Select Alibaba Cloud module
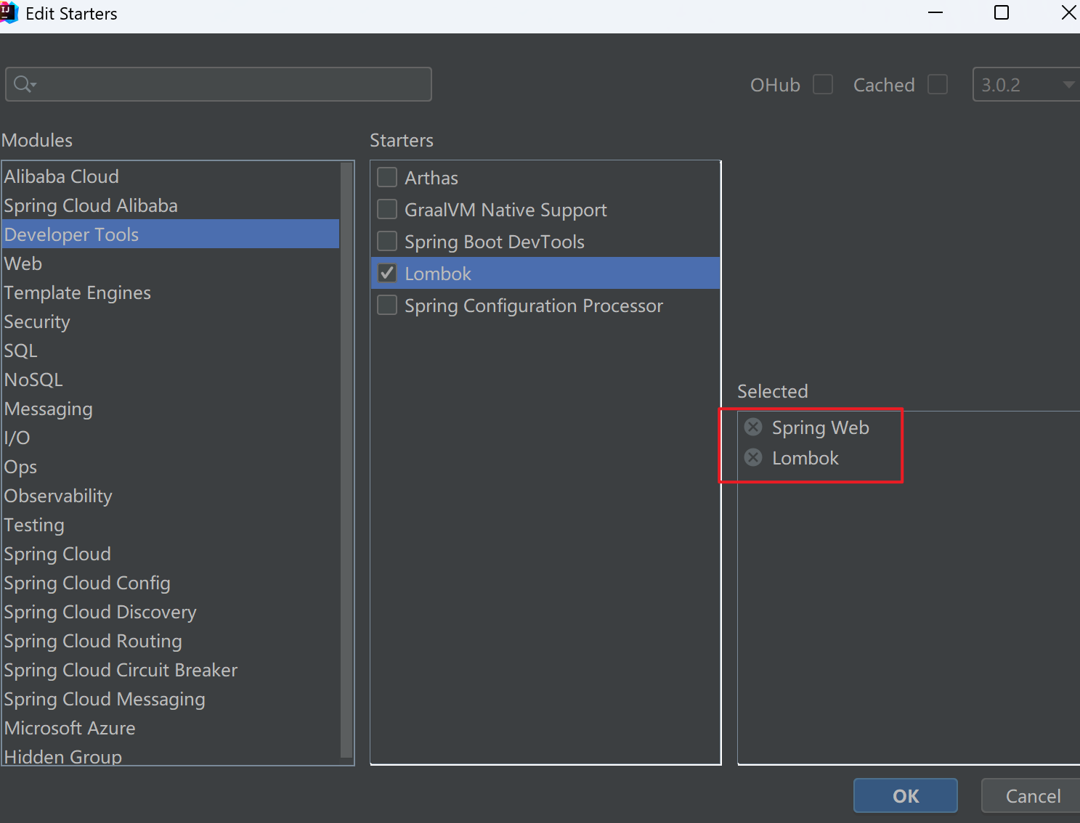1080x823 pixels. tap(171, 176)
